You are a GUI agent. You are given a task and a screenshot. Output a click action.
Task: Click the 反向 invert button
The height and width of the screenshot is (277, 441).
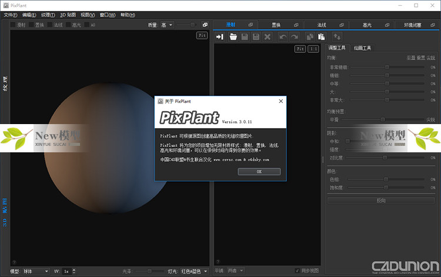pyautogui.click(x=381, y=201)
